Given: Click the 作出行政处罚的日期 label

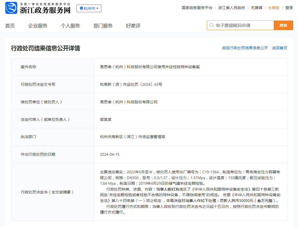Looking at the screenshot, I should (x=38, y=154).
